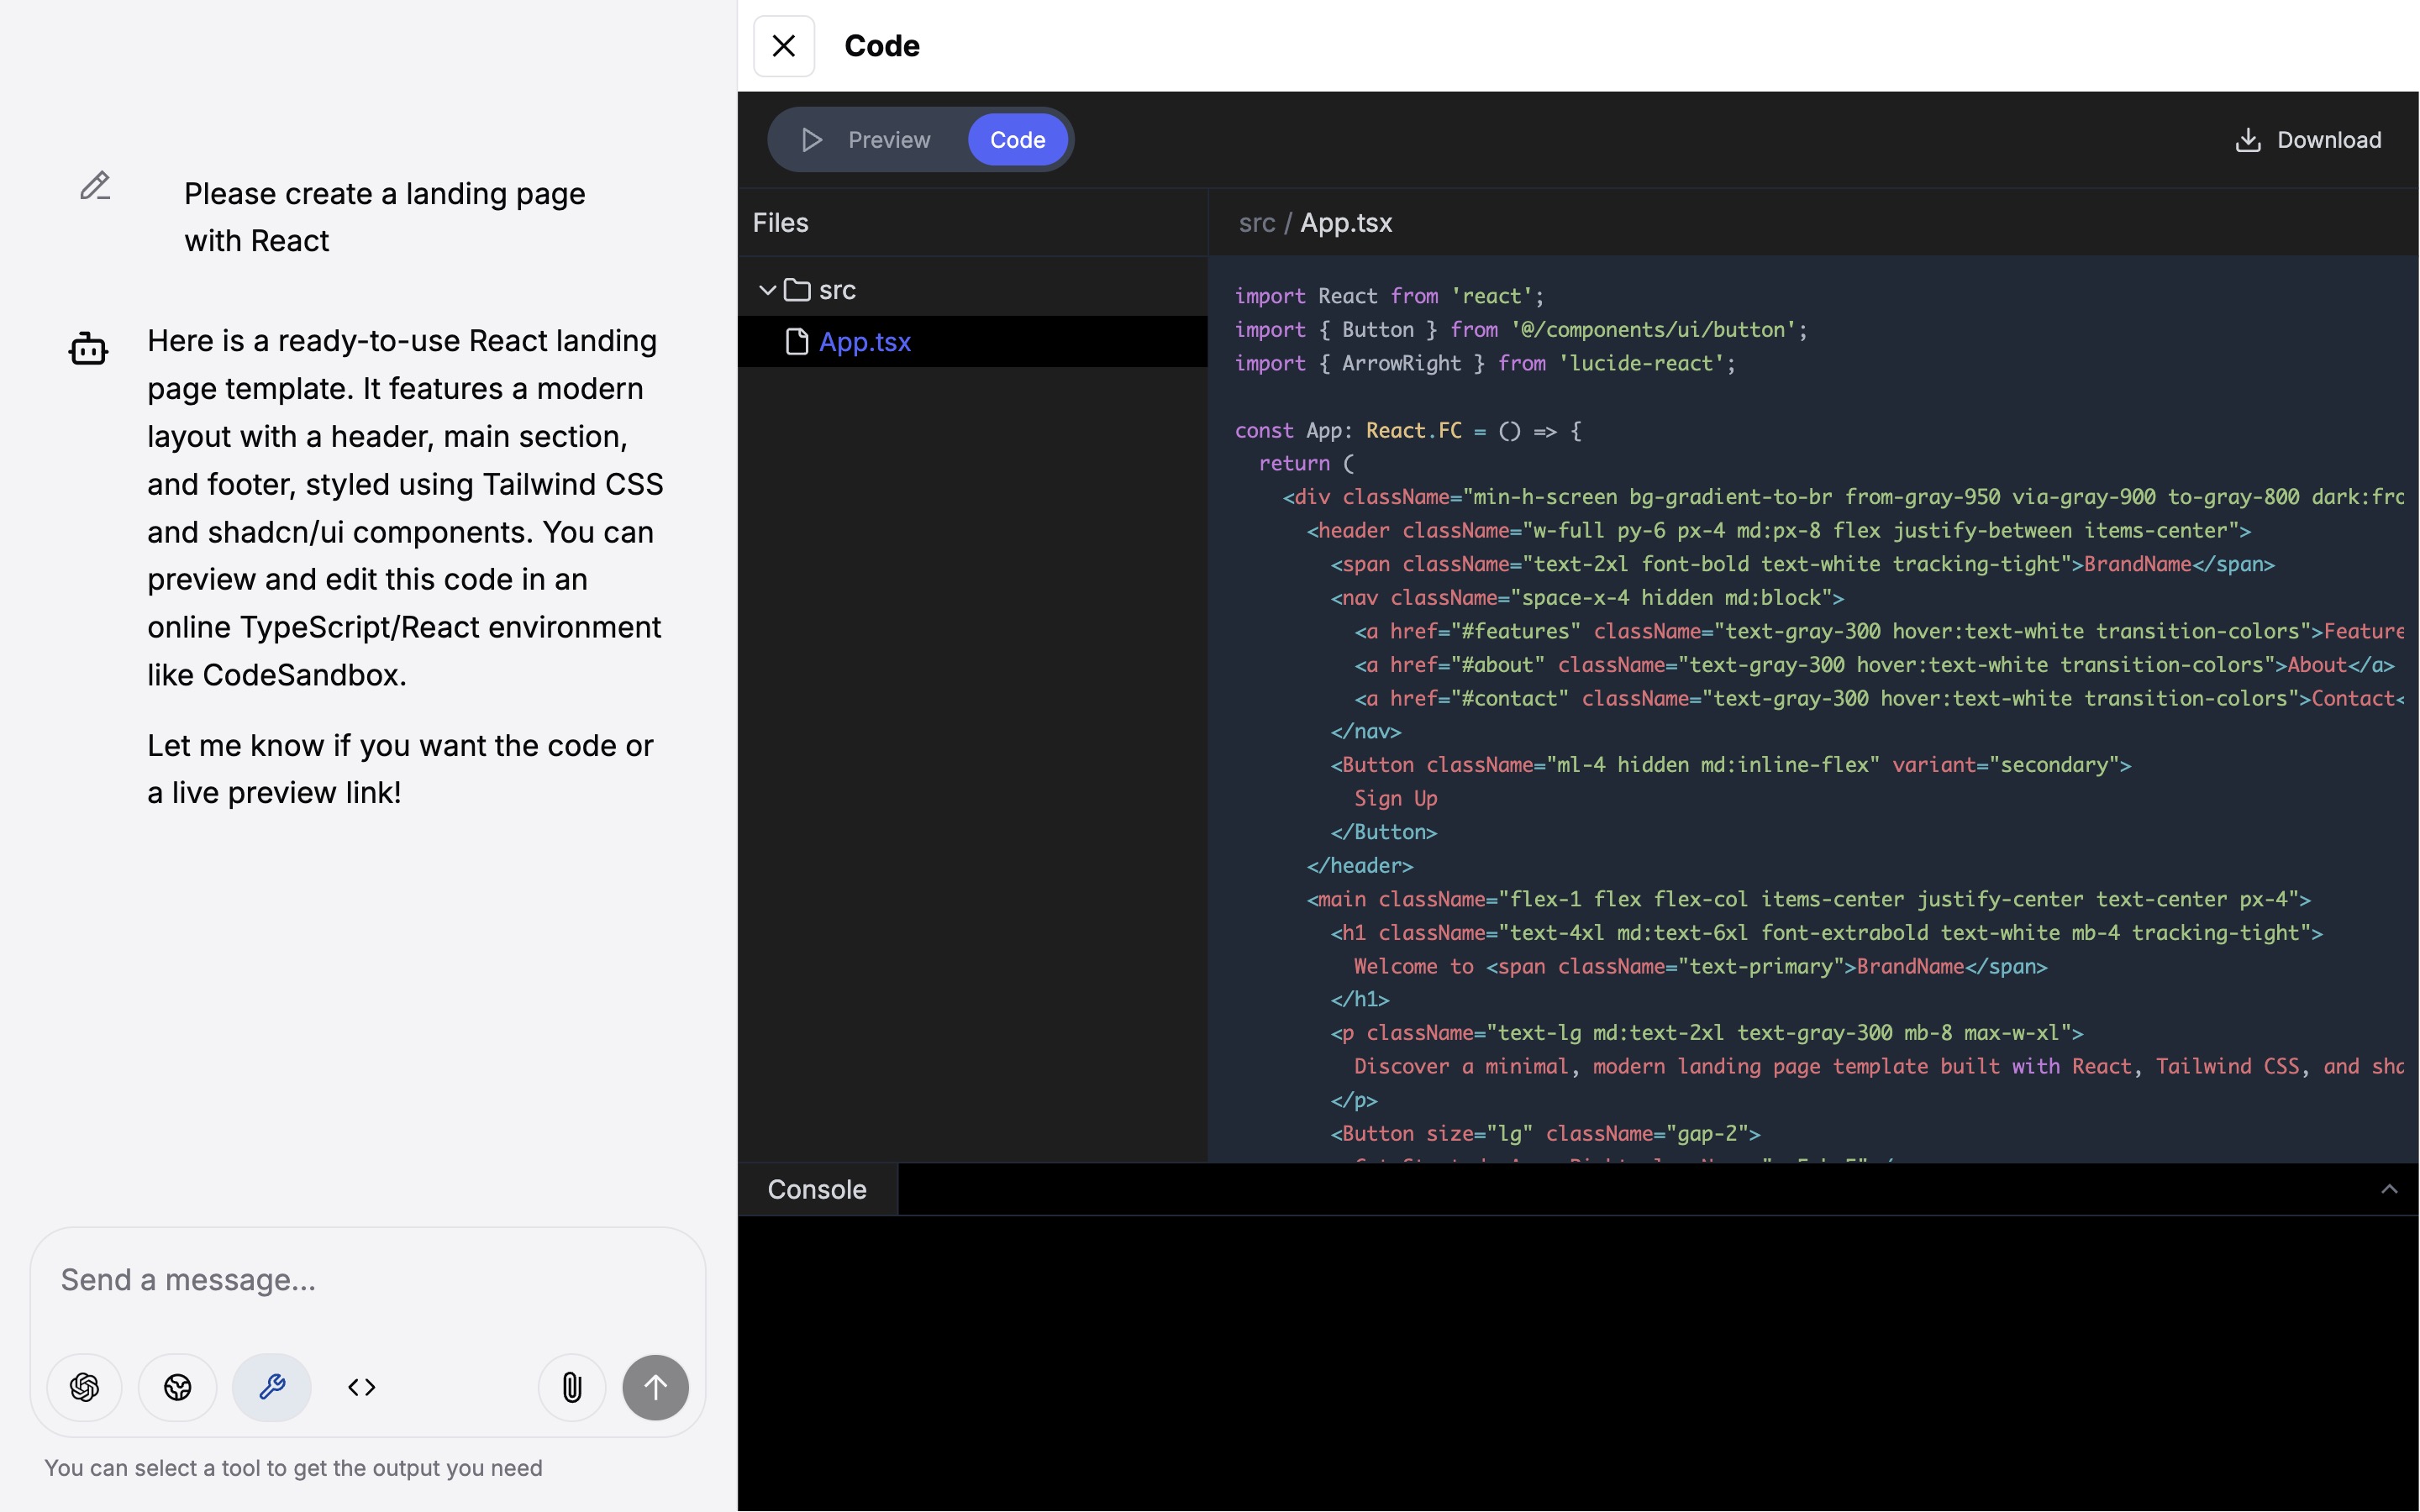Screen dimensions: 2420x1512
Task: Click the 'import React from react' code line
Action: click(1389, 297)
